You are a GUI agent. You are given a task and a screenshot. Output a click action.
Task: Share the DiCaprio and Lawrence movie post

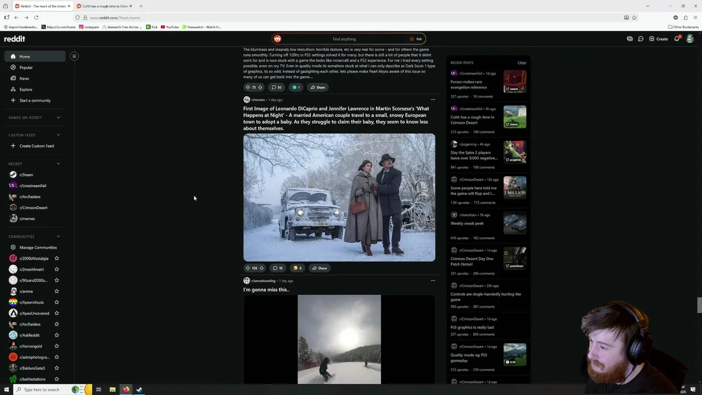pos(319,268)
